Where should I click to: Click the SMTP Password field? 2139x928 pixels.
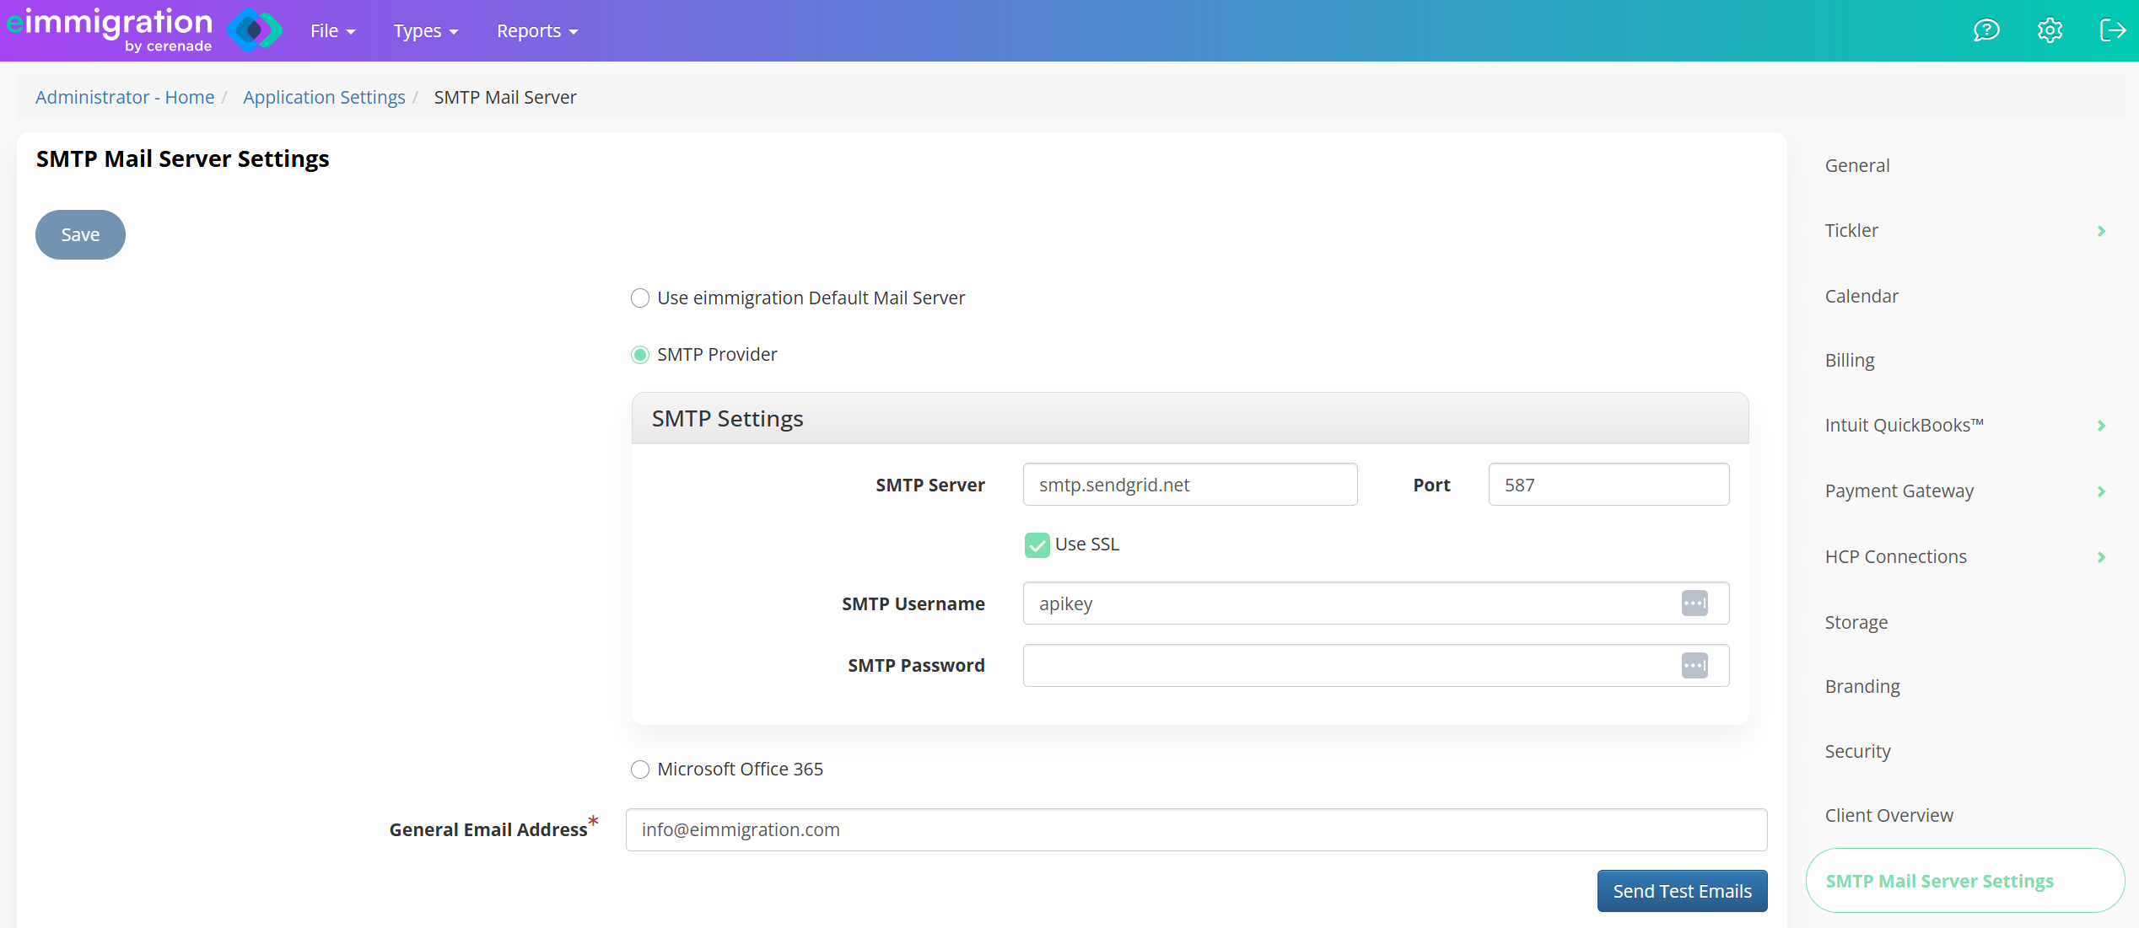coord(1376,666)
